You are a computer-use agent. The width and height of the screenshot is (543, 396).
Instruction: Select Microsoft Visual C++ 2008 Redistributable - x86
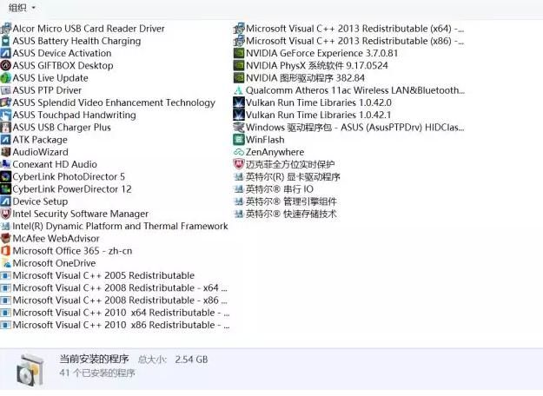[x=115, y=300]
